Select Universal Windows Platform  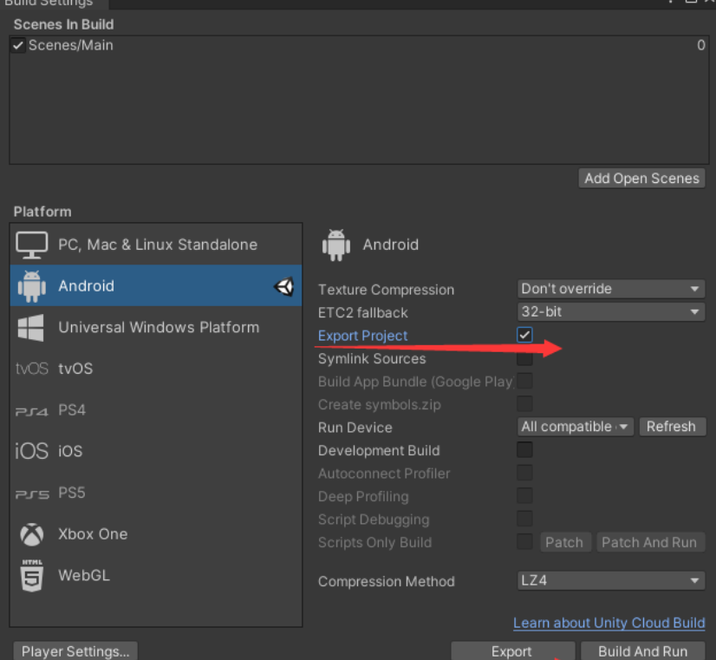click(156, 327)
